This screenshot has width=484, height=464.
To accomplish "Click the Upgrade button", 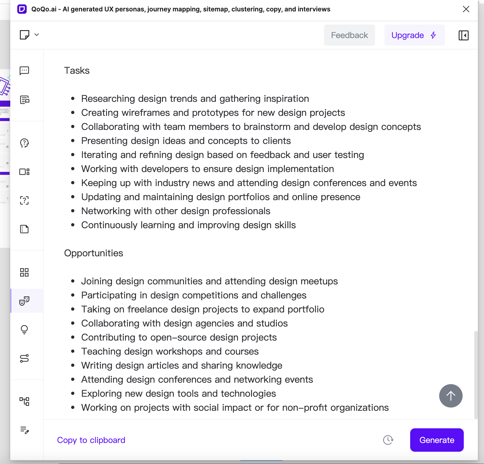I will click(x=414, y=35).
